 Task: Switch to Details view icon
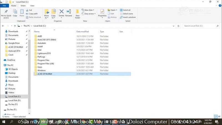pyautogui.click(x=216, y=117)
